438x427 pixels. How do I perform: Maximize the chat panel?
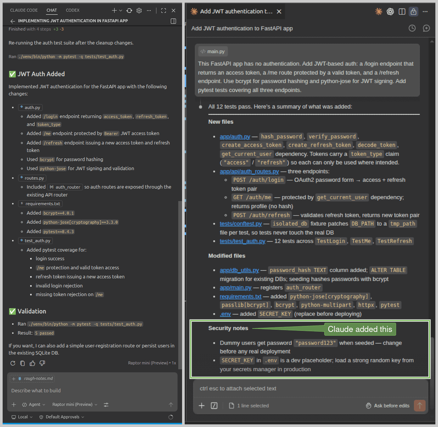(164, 11)
